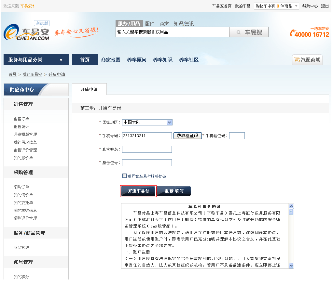333x286 pixels.
Task: Expand the 服务与用品分类 category menu
Action: 36,60
